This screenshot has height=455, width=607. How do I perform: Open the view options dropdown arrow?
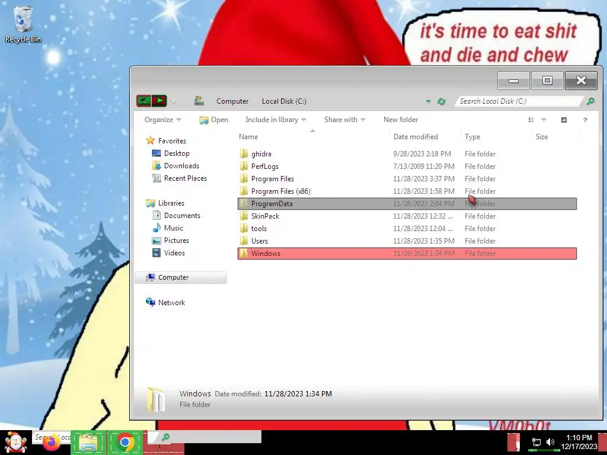tap(544, 120)
